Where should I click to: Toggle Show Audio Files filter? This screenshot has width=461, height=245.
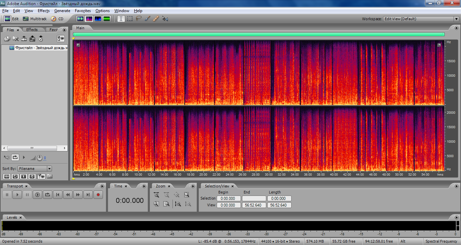tap(7, 176)
